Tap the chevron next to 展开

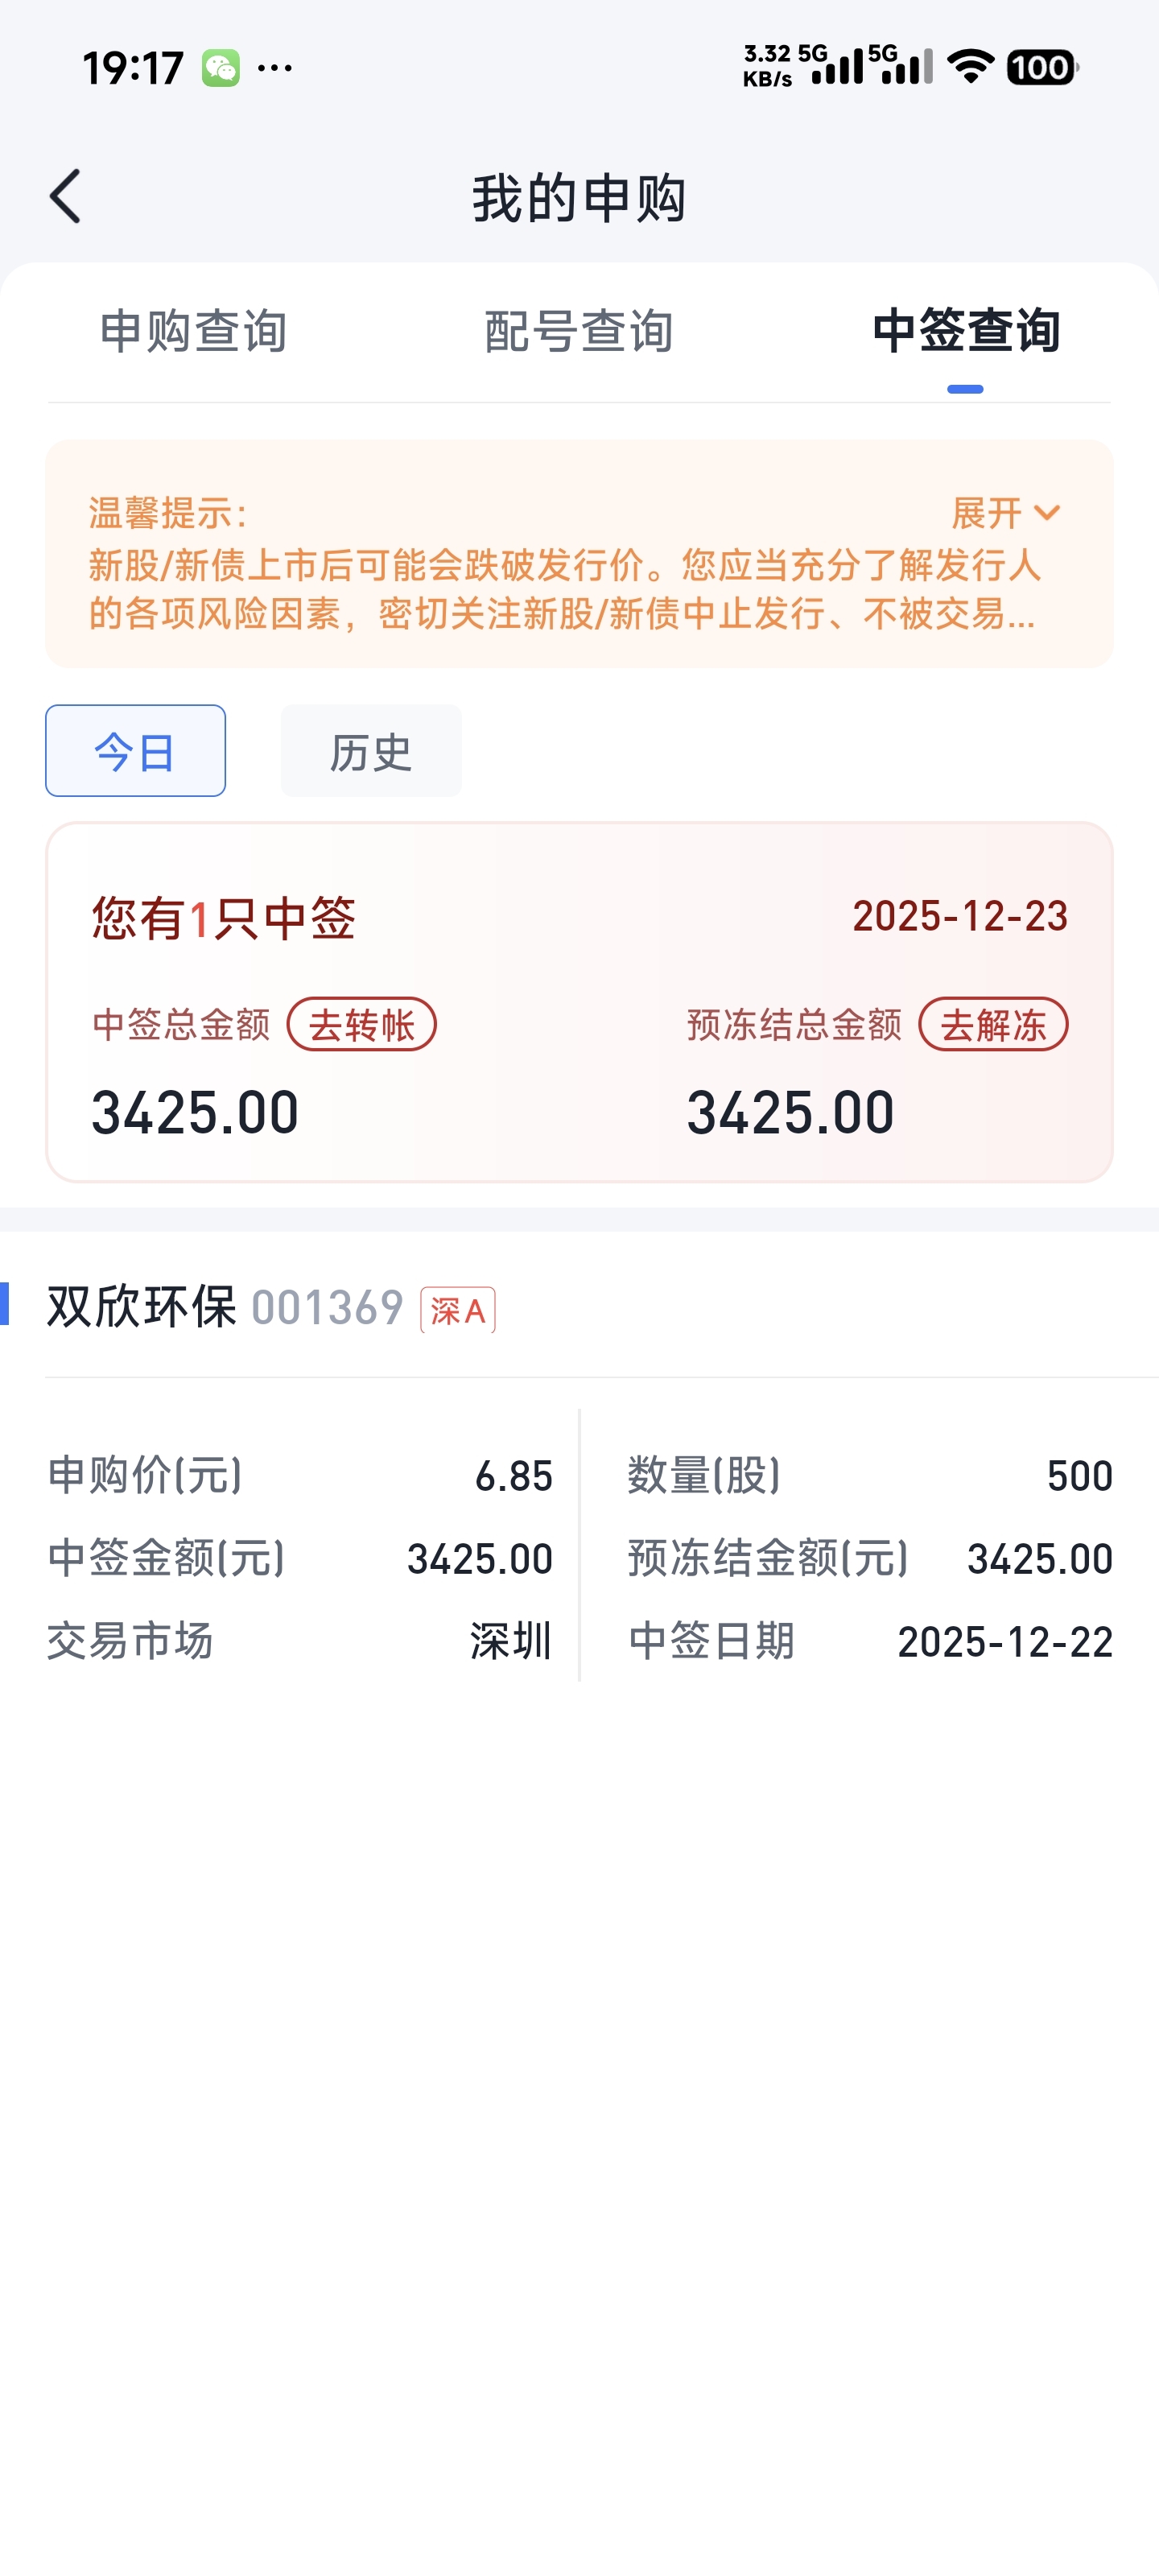point(1047,513)
